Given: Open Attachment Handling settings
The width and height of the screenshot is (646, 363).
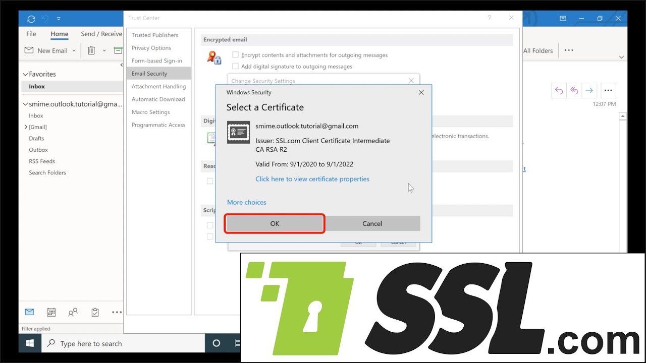Looking at the screenshot, I should point(158,86).
